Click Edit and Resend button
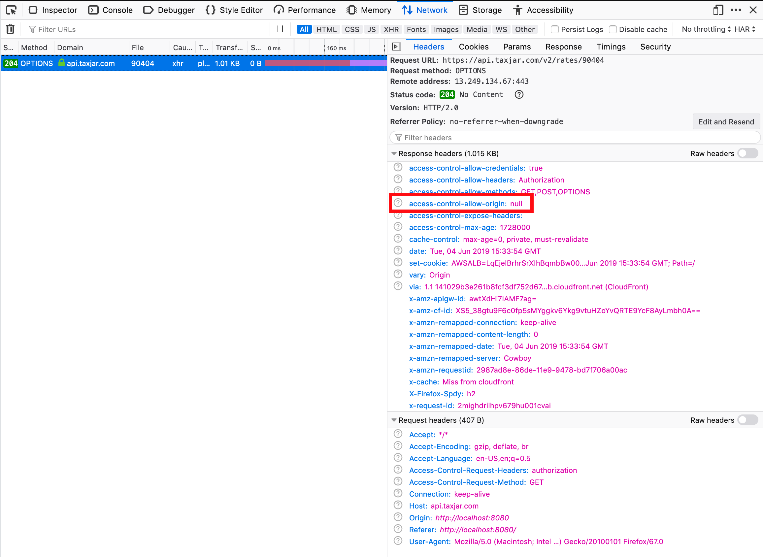 (726, 122)
